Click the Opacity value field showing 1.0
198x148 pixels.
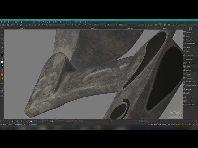point(110,25)
